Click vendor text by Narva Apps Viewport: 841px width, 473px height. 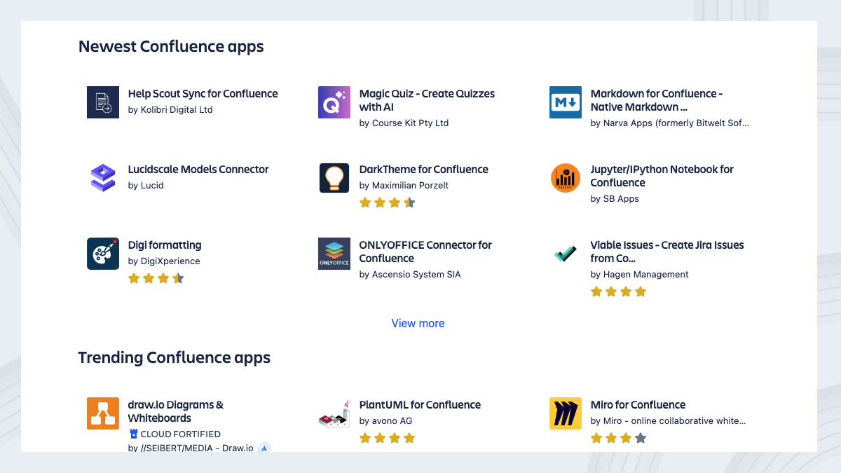(670, 123)
